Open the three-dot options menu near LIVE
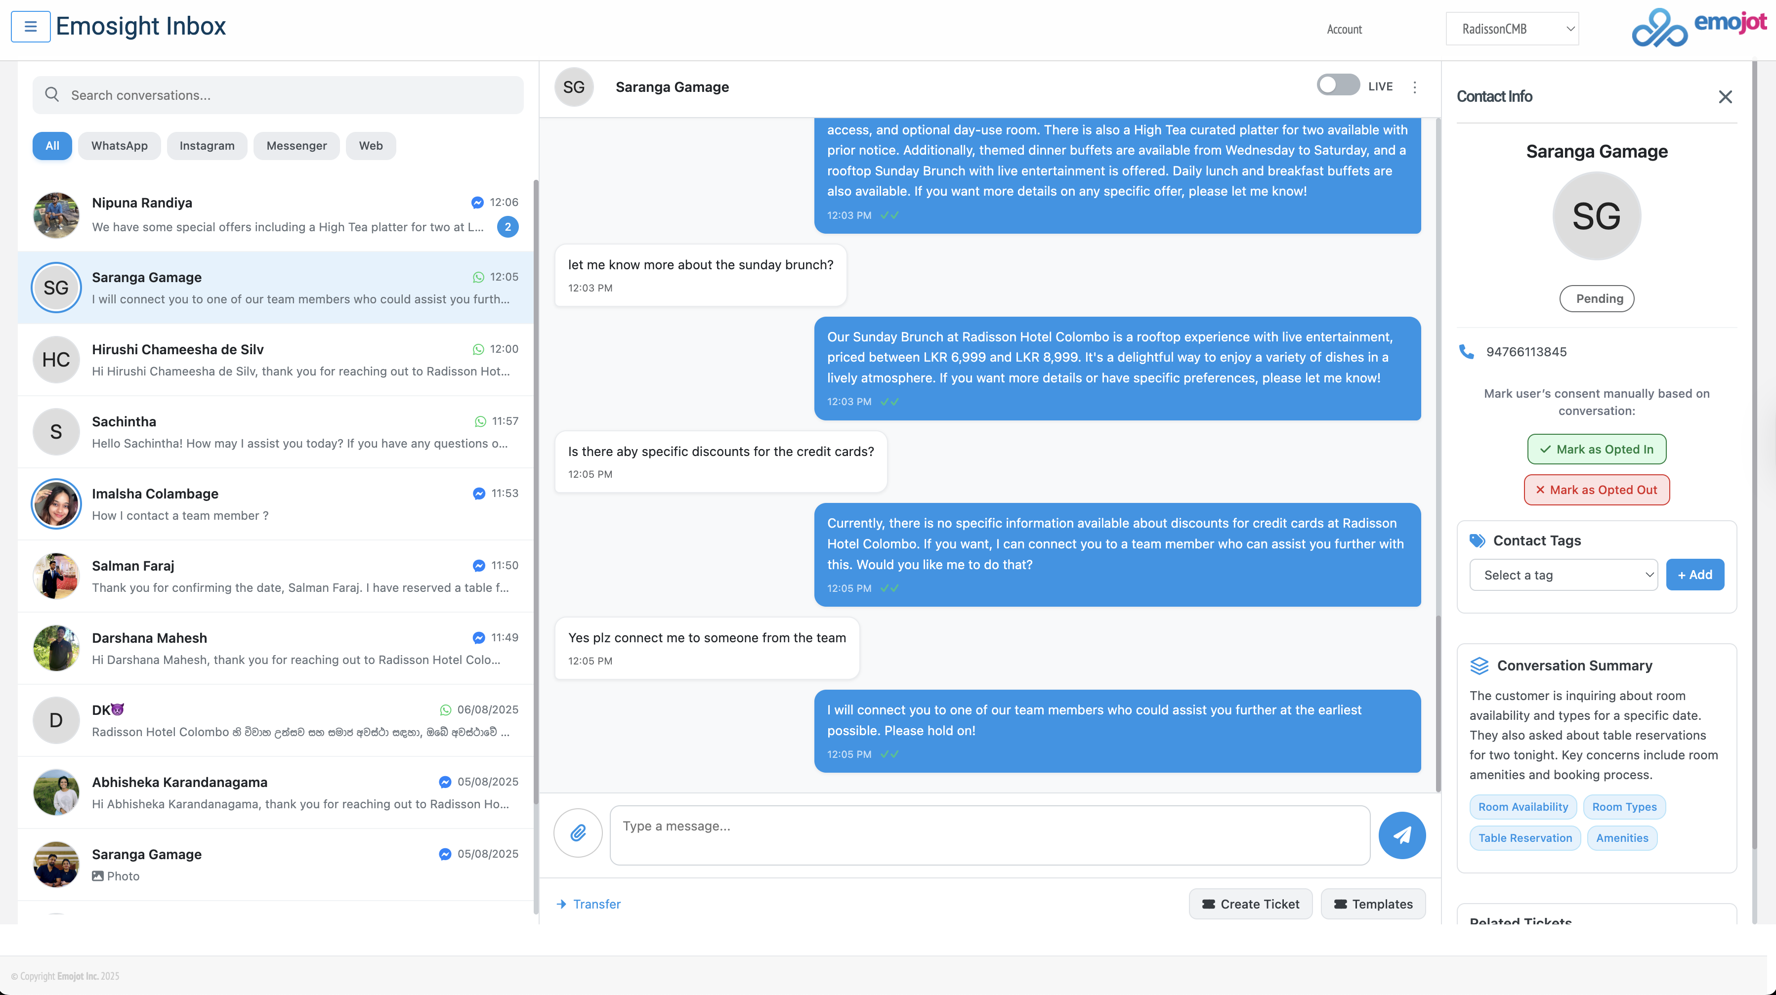The width and height of the screenshot is (1776, 995). click(x=1415, y=87)
